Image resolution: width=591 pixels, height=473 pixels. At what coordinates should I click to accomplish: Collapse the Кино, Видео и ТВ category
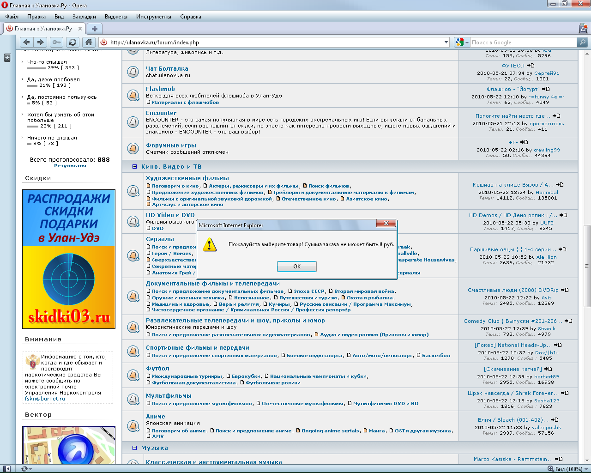pos(135,167)
